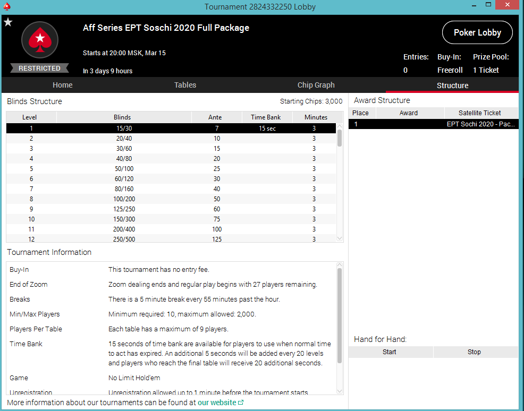Screen dimensions: 524x411
Task: Click the Hand for Hand Stop button
Action: point(474,352)
